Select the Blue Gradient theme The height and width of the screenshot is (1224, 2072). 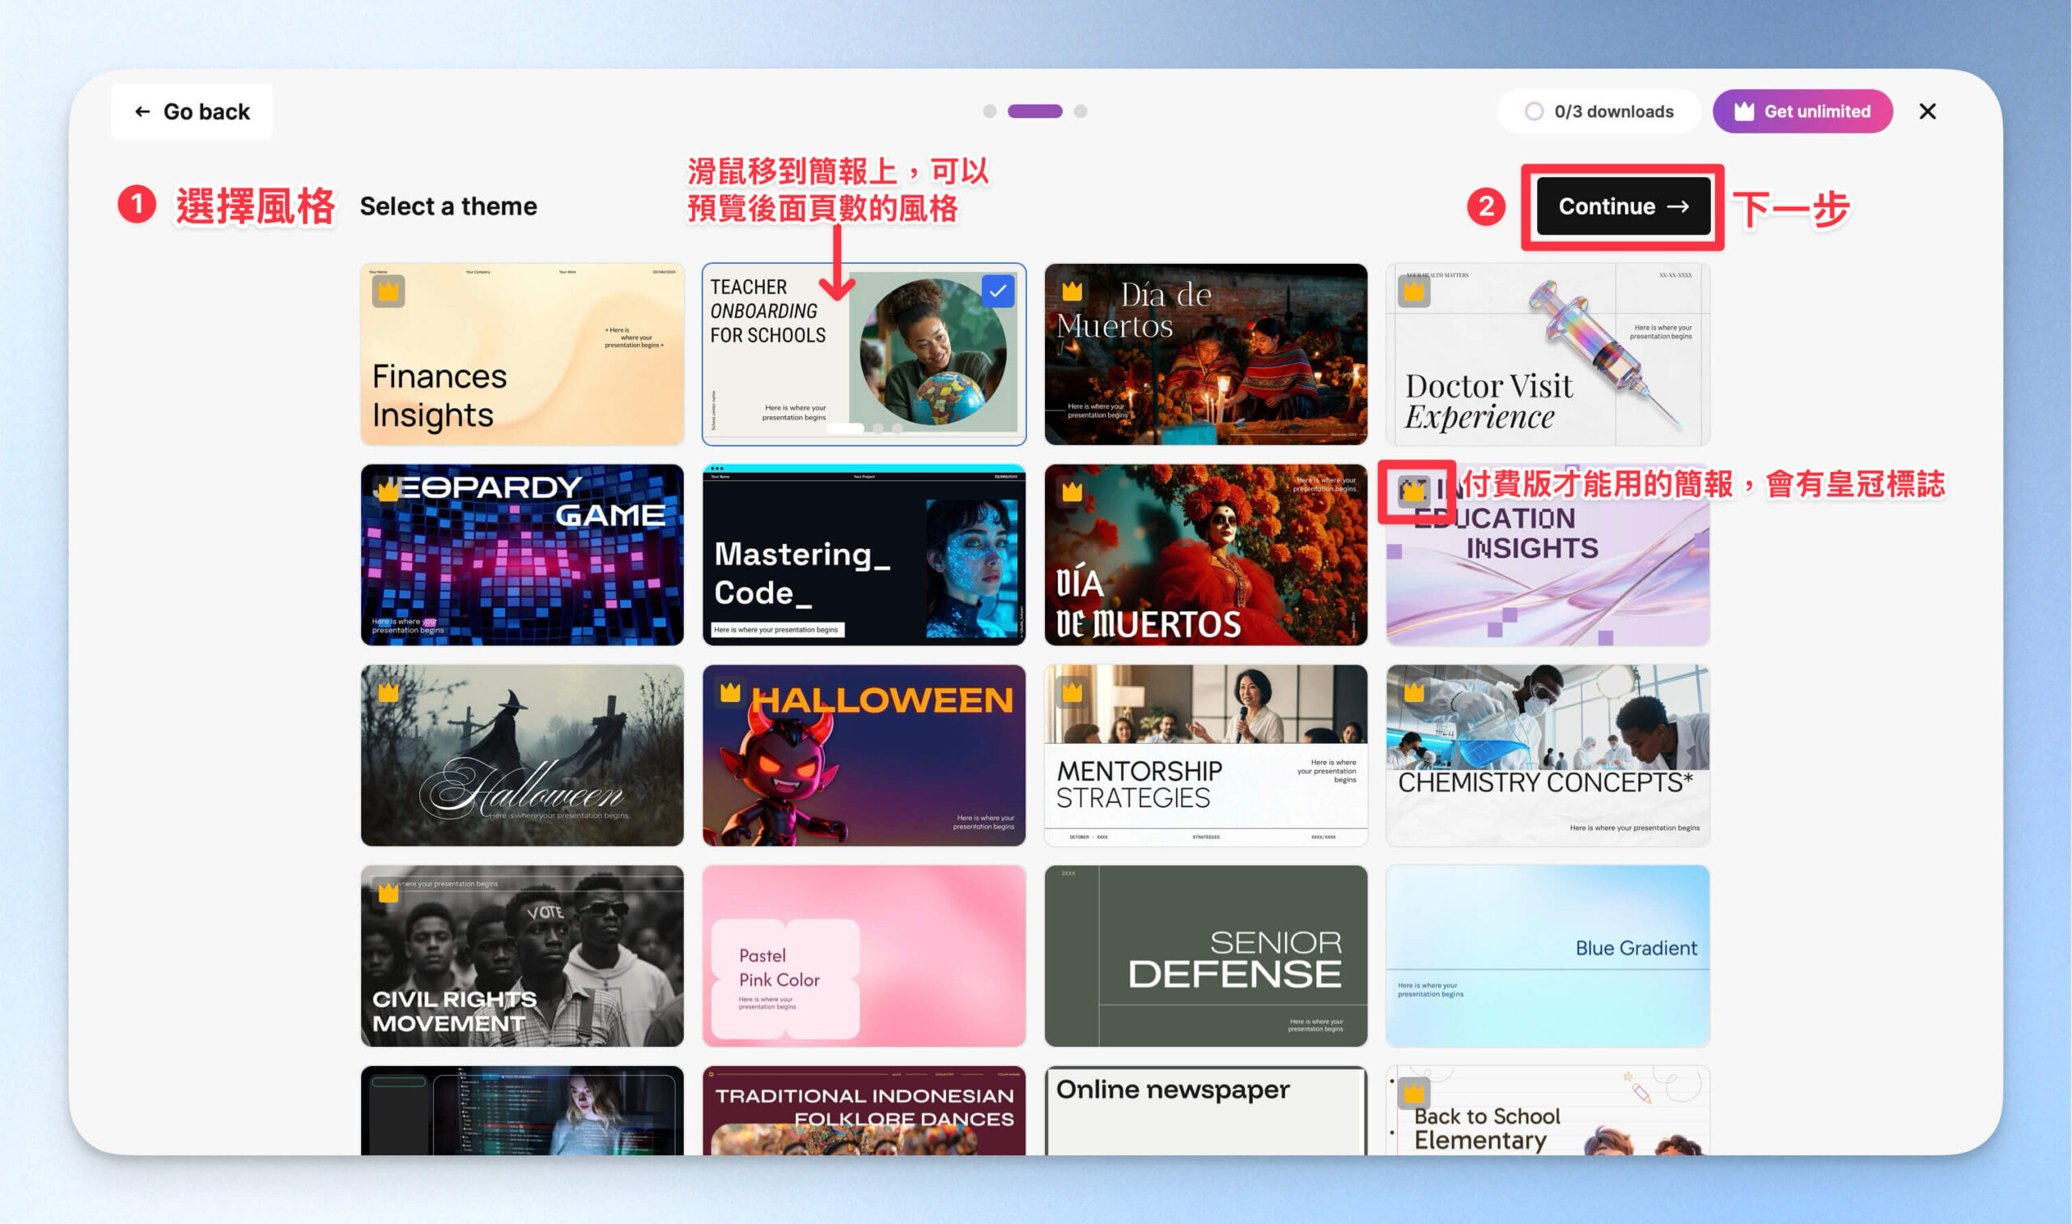pos(1547,955)
